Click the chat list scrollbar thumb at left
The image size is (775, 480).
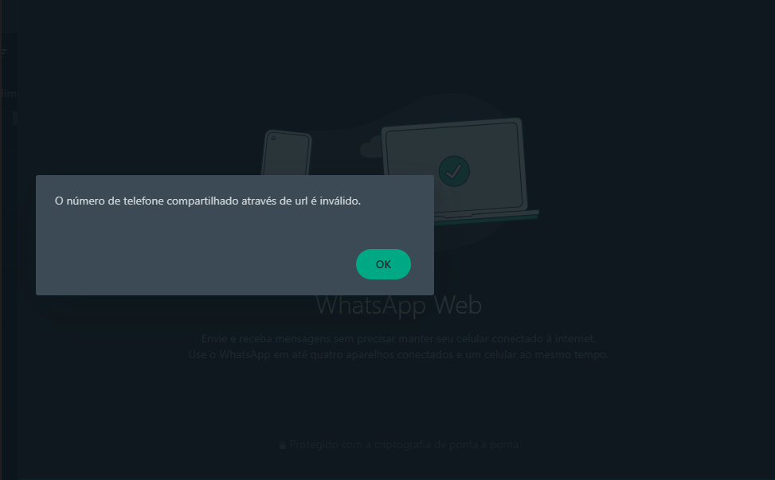click(x=15, y=118)
